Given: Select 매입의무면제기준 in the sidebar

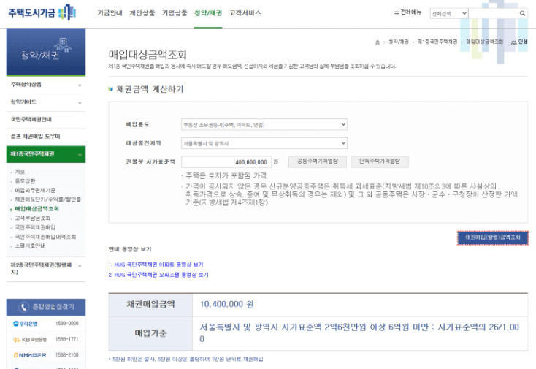Looking at the screenshot, I should click(35, 190).
